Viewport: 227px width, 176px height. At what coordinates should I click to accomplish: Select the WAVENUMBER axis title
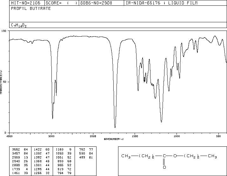point(114,139)
